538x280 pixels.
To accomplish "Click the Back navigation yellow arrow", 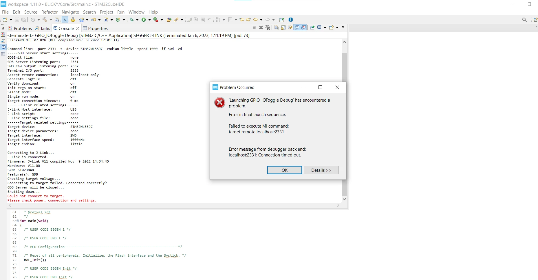I will click(255, 20).
